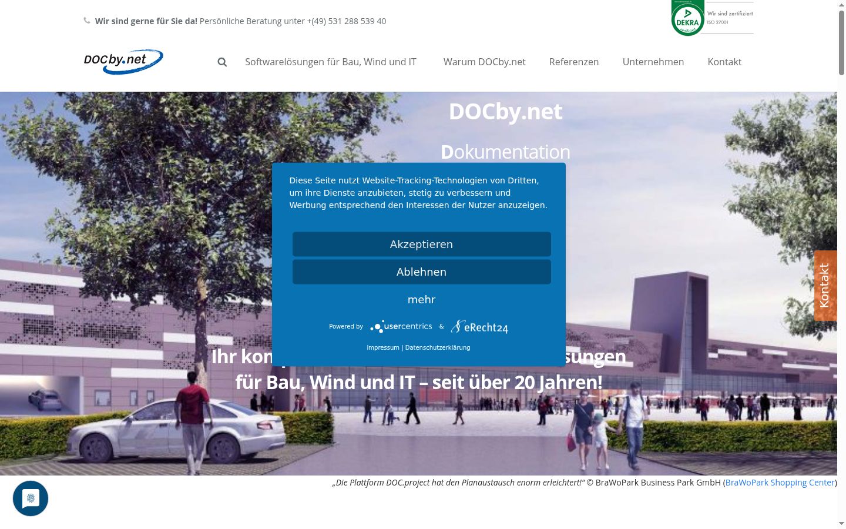The width and height of the screenshot is (846, 529).
Task: Open the Unternehmen menu item
Action: (x=653, y=62)
